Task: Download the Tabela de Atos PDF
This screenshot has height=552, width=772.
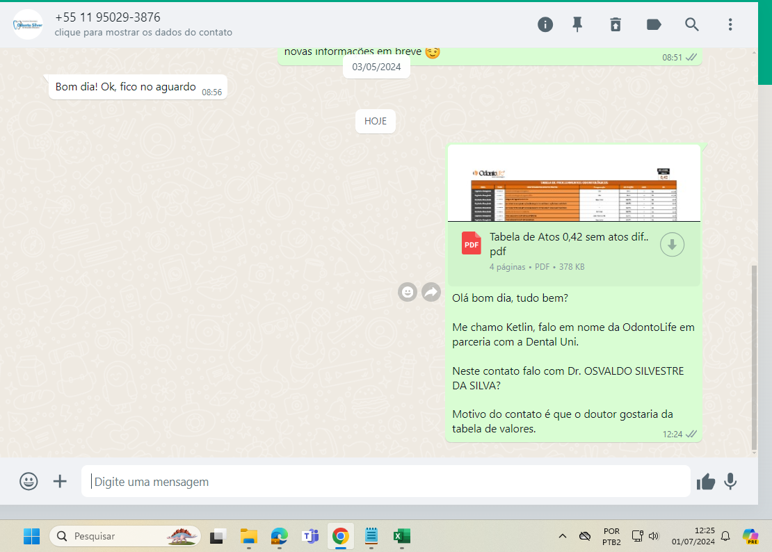Action: [672, 245]
